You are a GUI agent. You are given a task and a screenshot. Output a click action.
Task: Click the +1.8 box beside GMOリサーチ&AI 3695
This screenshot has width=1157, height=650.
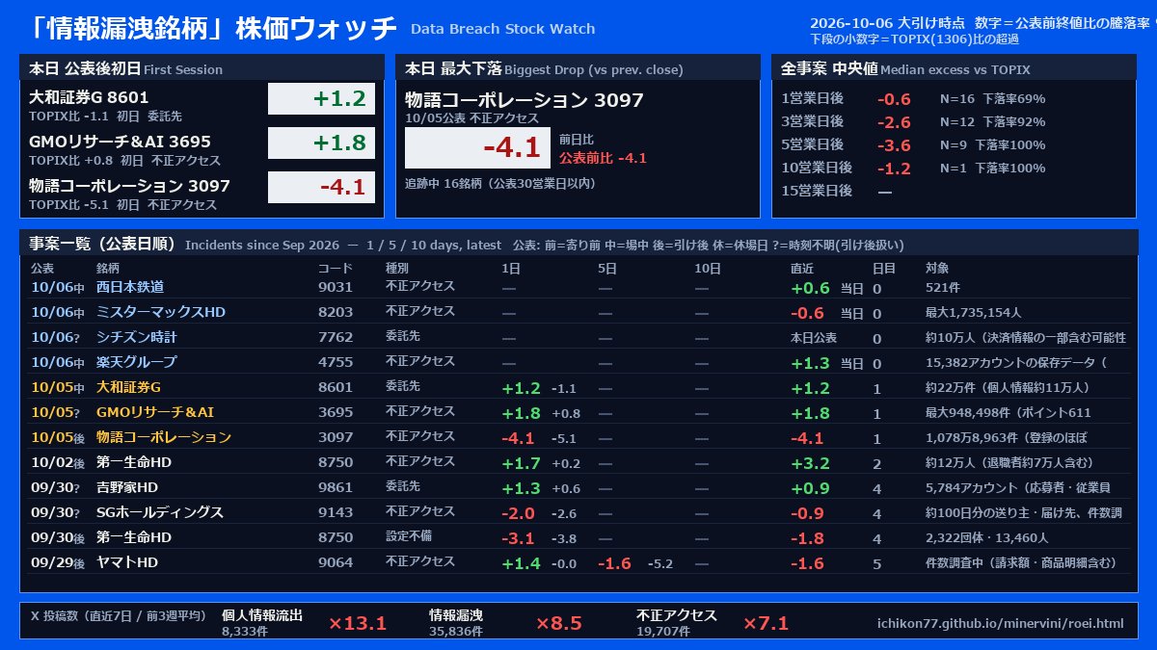point(321,143)
